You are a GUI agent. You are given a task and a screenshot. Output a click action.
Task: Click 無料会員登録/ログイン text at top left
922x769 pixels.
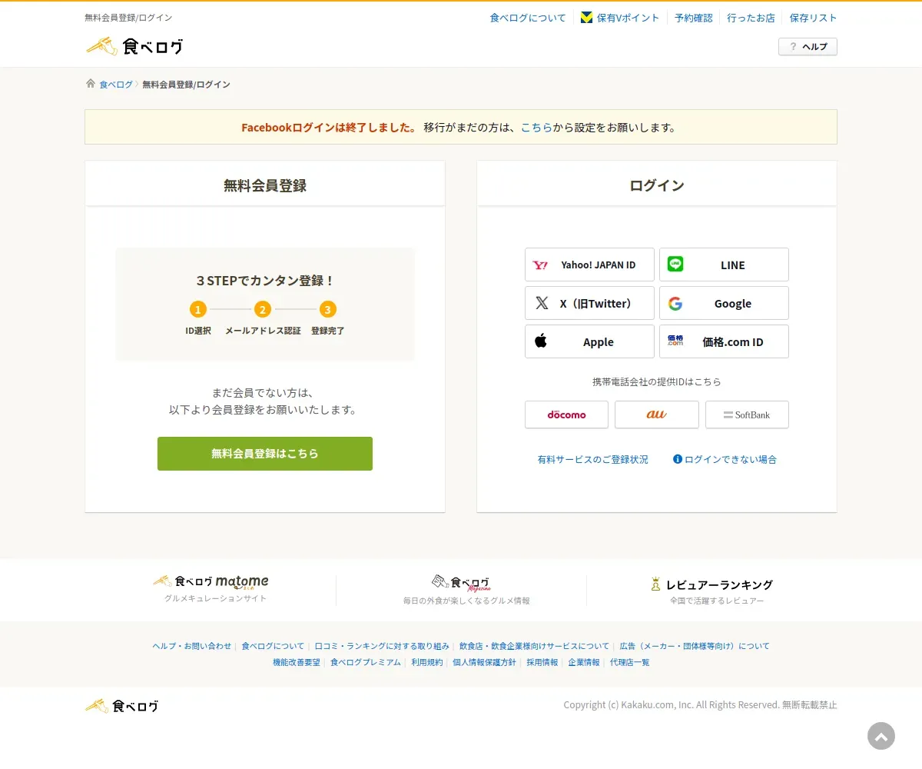(128, 18)
